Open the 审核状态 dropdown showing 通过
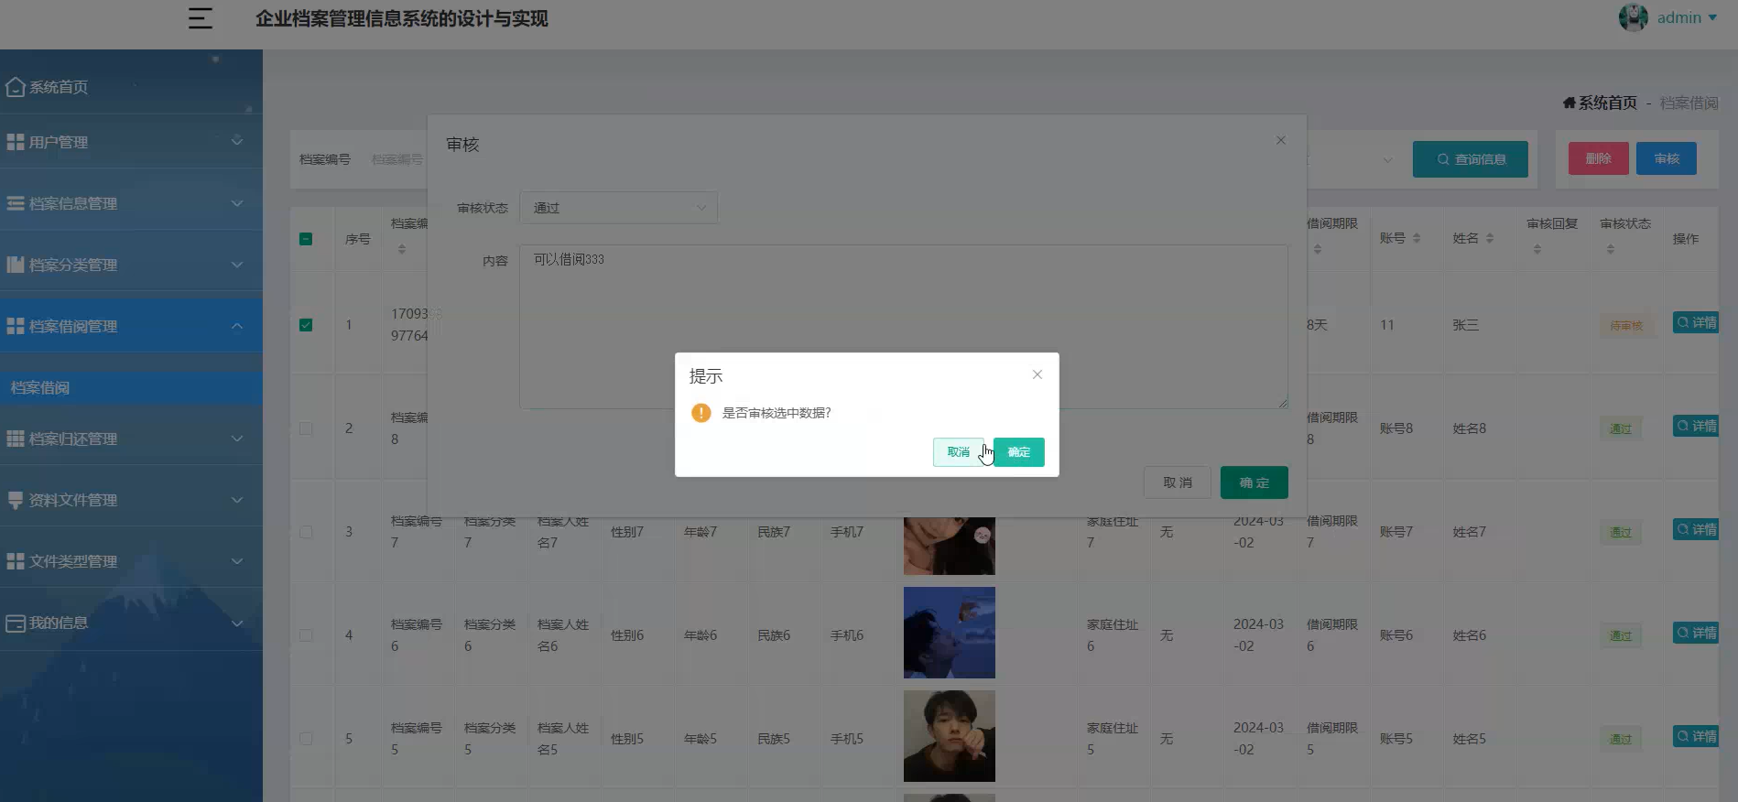Screen dimensions: 1738x802 point(618,208)
